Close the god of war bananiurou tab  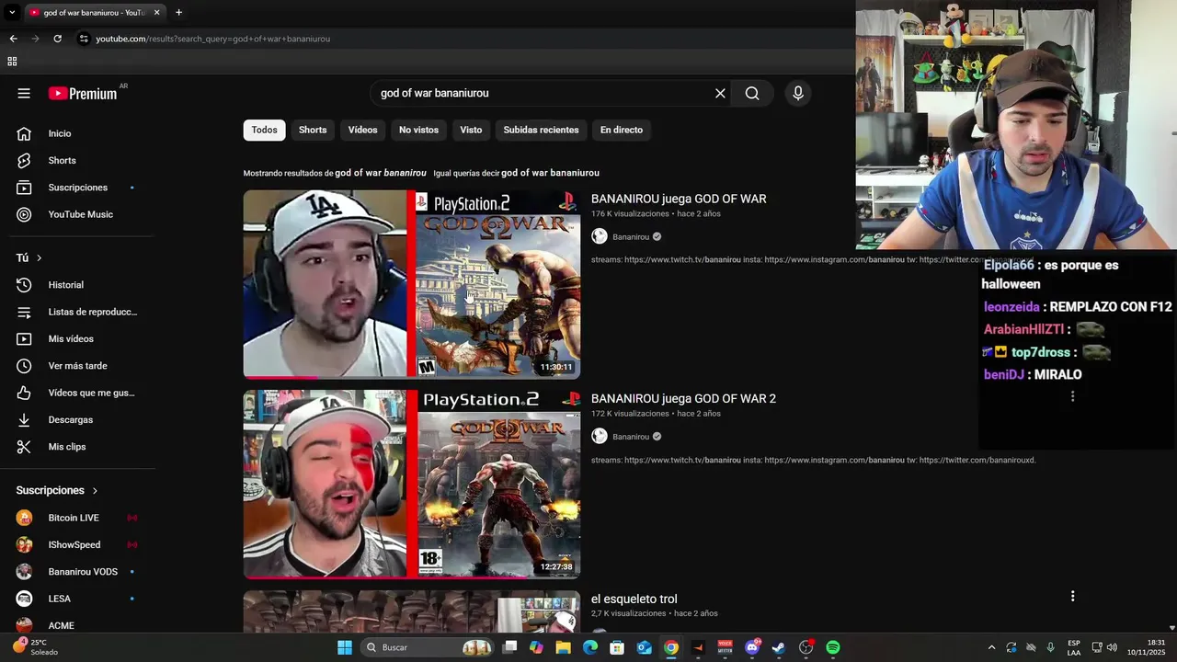coord(156,12)
